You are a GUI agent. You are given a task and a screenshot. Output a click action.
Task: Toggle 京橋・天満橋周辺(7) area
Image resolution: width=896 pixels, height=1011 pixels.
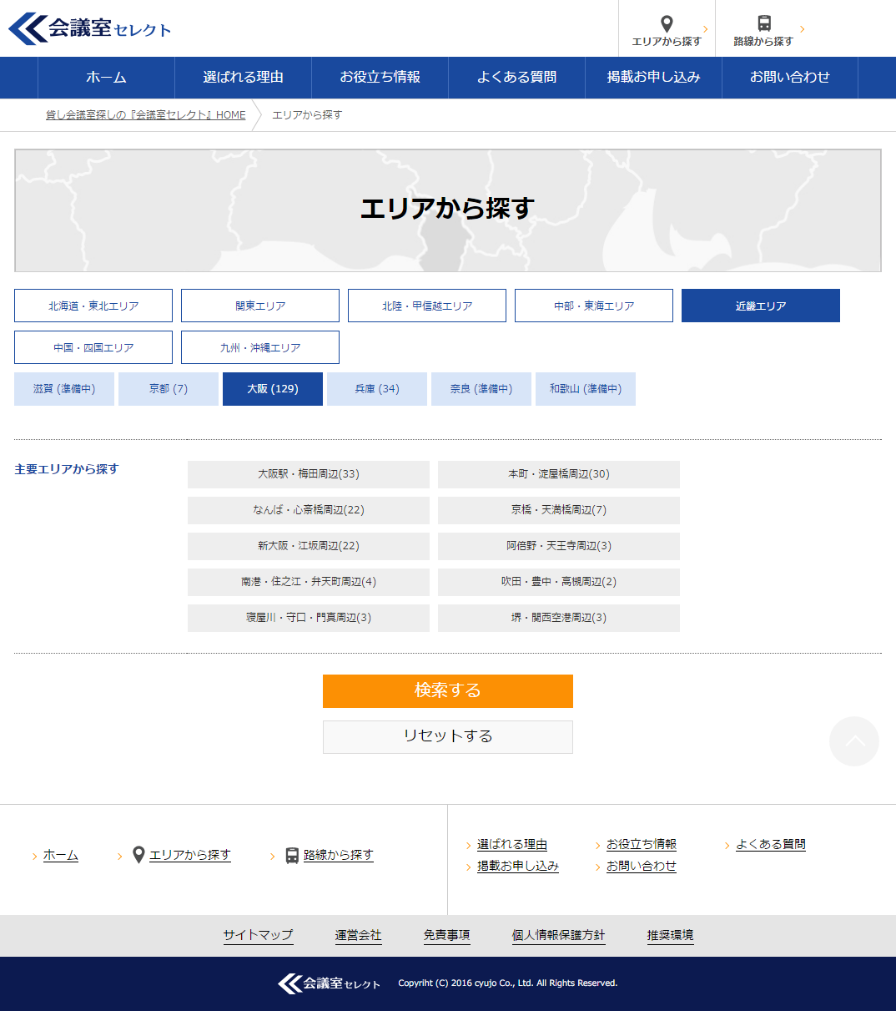(x=559, y=510)
